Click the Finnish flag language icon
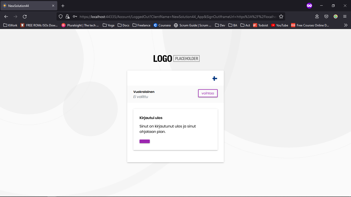Image resolution: width=351 pixels, height=197 pixels. point(215,78)
